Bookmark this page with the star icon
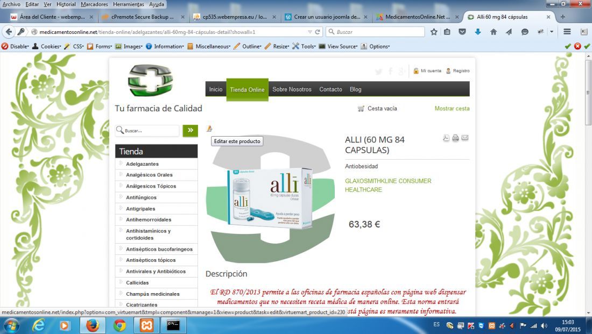The height and width of the screenshot is (334, 592). coord(434,32)
